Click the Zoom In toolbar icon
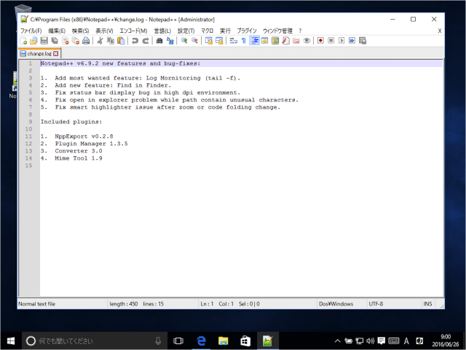 click(184, 41)
